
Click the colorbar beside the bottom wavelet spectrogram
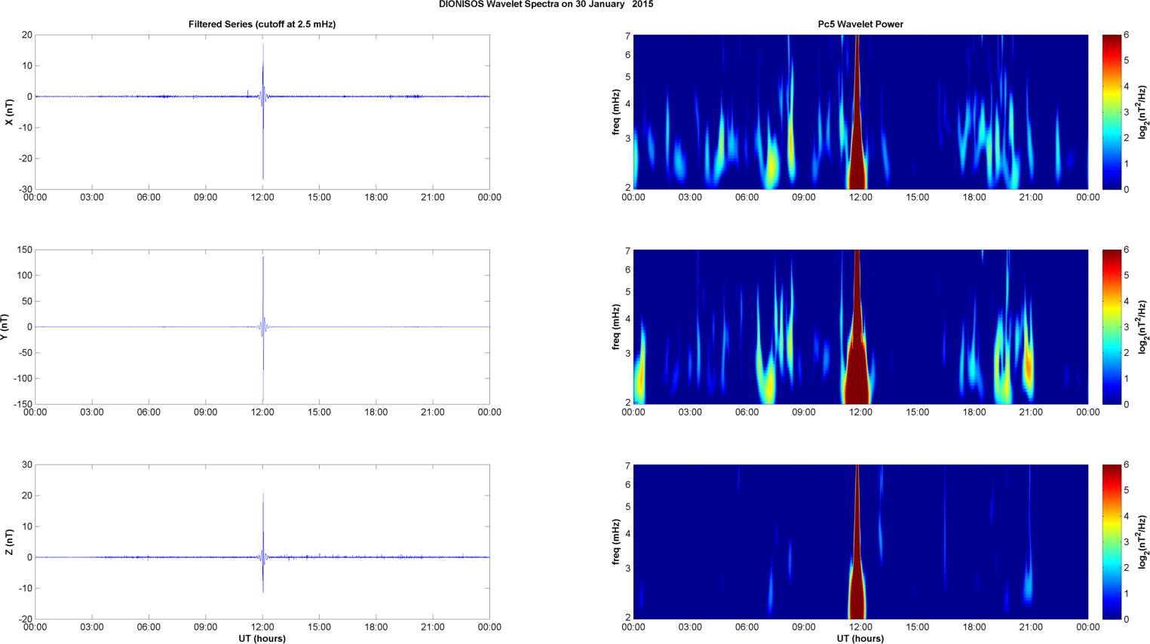pyautogui.click(x=1111, y=542)
